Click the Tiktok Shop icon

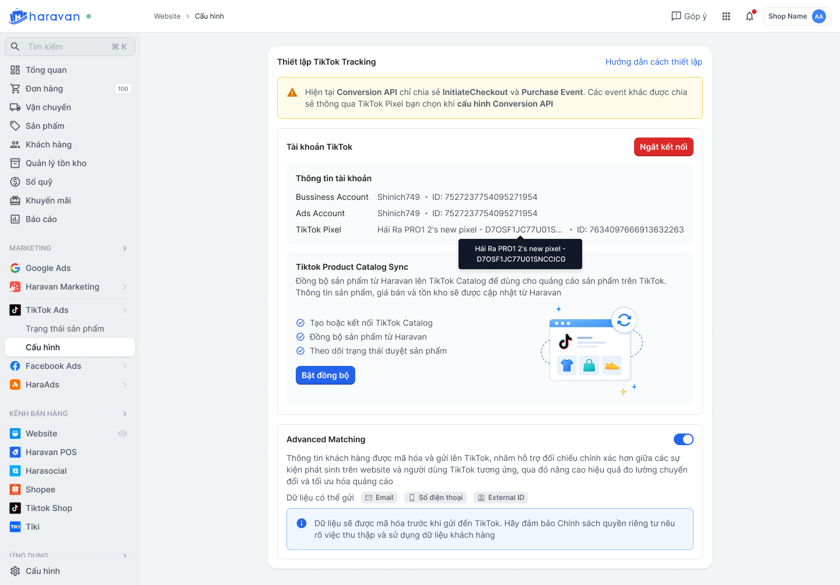pos(15,508)
